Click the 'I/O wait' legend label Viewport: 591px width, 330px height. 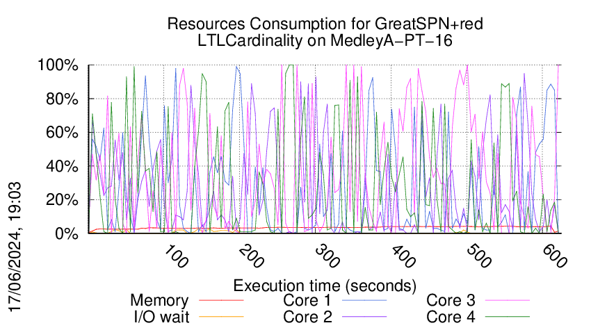(x=161, y=317)
